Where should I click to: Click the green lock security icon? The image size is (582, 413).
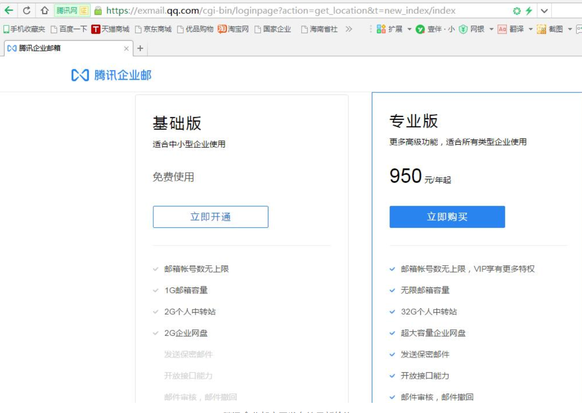98,11
